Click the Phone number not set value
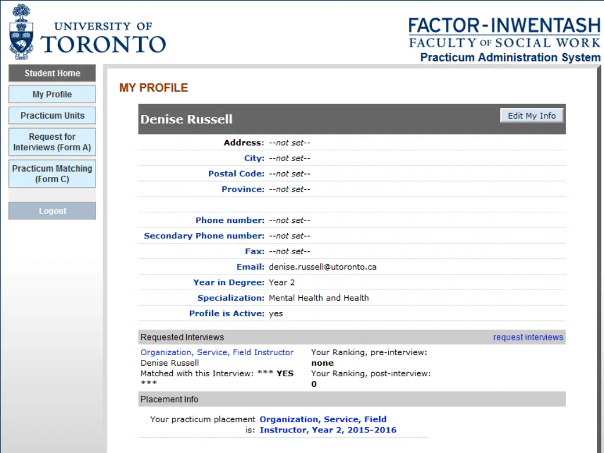 click(x=290, y=221)
